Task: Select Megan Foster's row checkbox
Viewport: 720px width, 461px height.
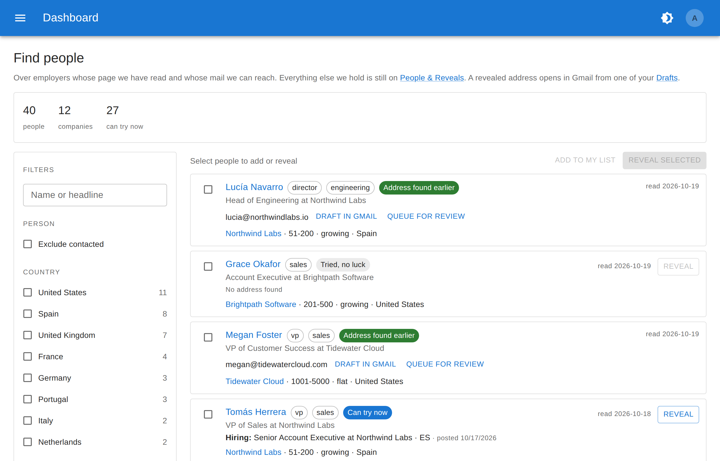Action: click(208, 337)
